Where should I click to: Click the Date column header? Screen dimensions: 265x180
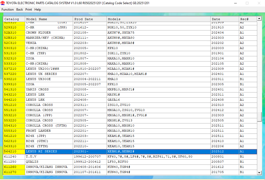(x=225, y=19)
